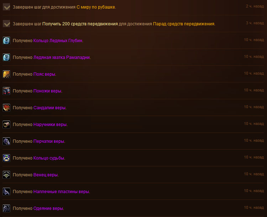267x217 pixels.
Task: Open the С миру по рубашке achievement link
Action: [x=96, y=7]
